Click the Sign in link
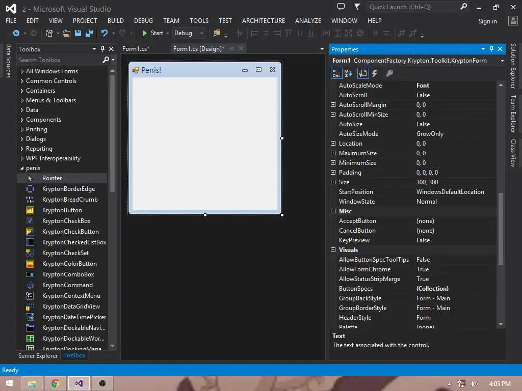 coord(487,21)
